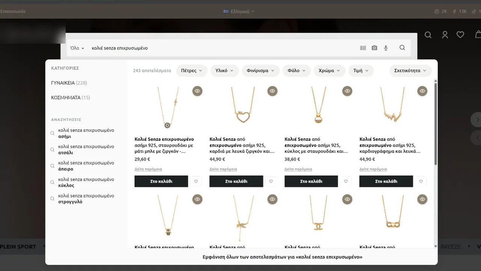481x271 pixels.
Task: Click the search text input field
Action: (222, 48)
